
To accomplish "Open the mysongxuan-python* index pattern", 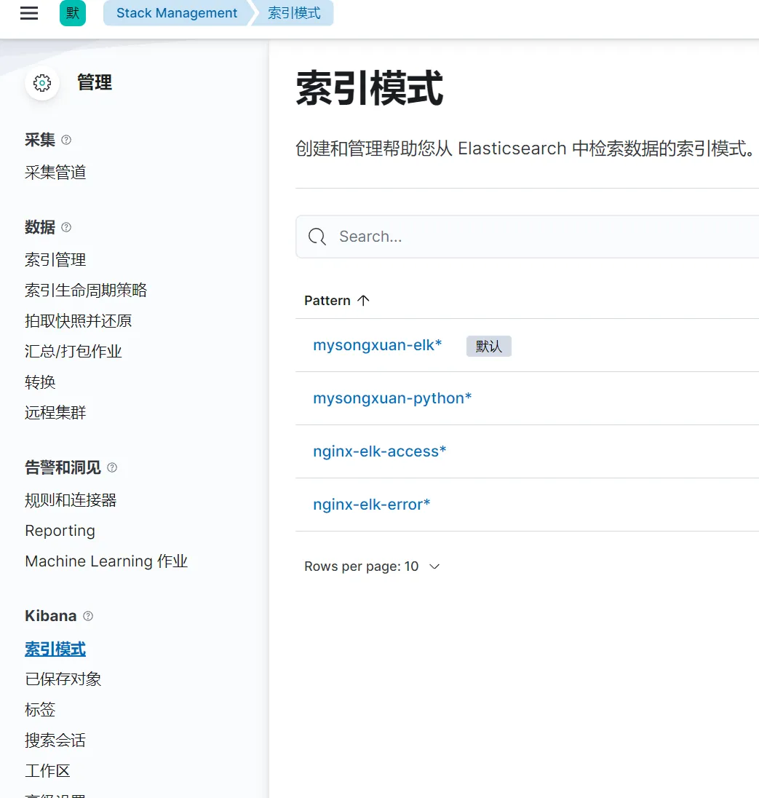I will coord(392,398).
